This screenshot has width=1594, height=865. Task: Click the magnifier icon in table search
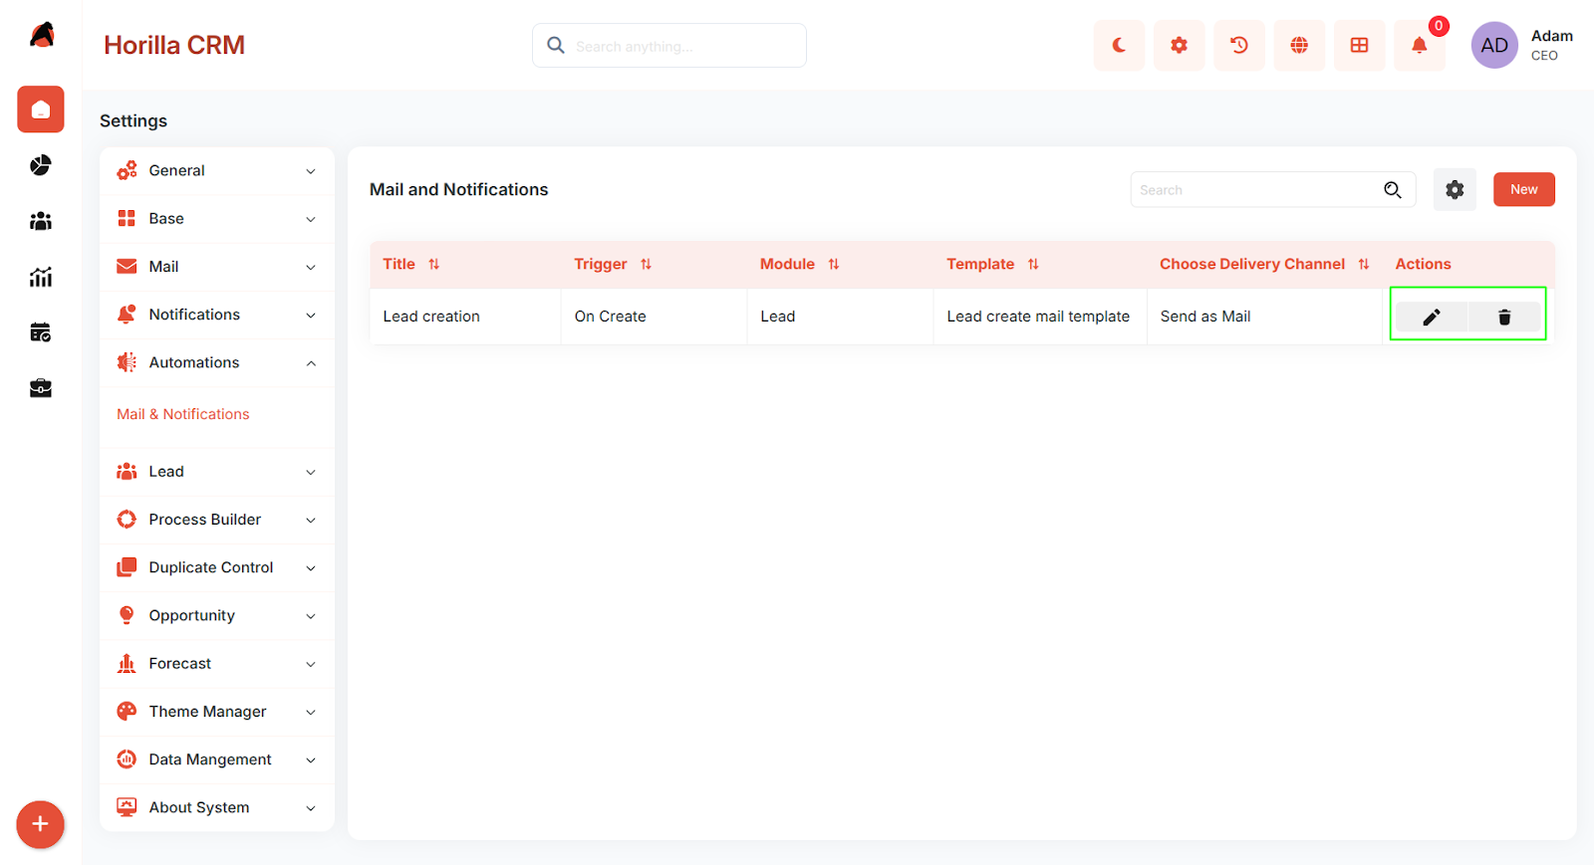pyautogui.click(x=1393, y=189)
